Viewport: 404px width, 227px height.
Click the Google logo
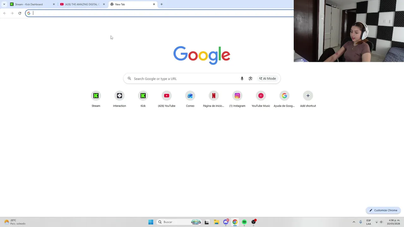click(x=202, y=55)
